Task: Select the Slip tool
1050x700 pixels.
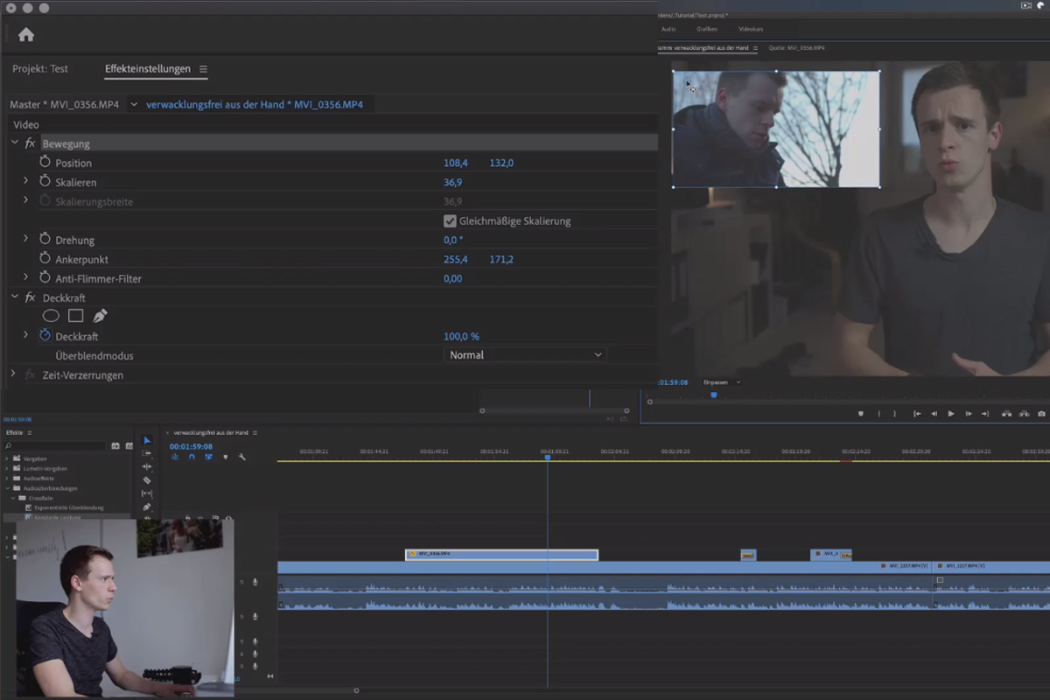Action: tap(147, 493)
